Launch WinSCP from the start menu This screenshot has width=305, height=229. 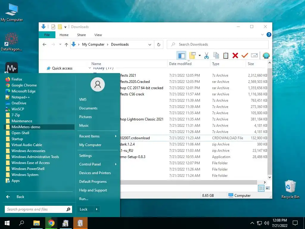coord(15,109)
